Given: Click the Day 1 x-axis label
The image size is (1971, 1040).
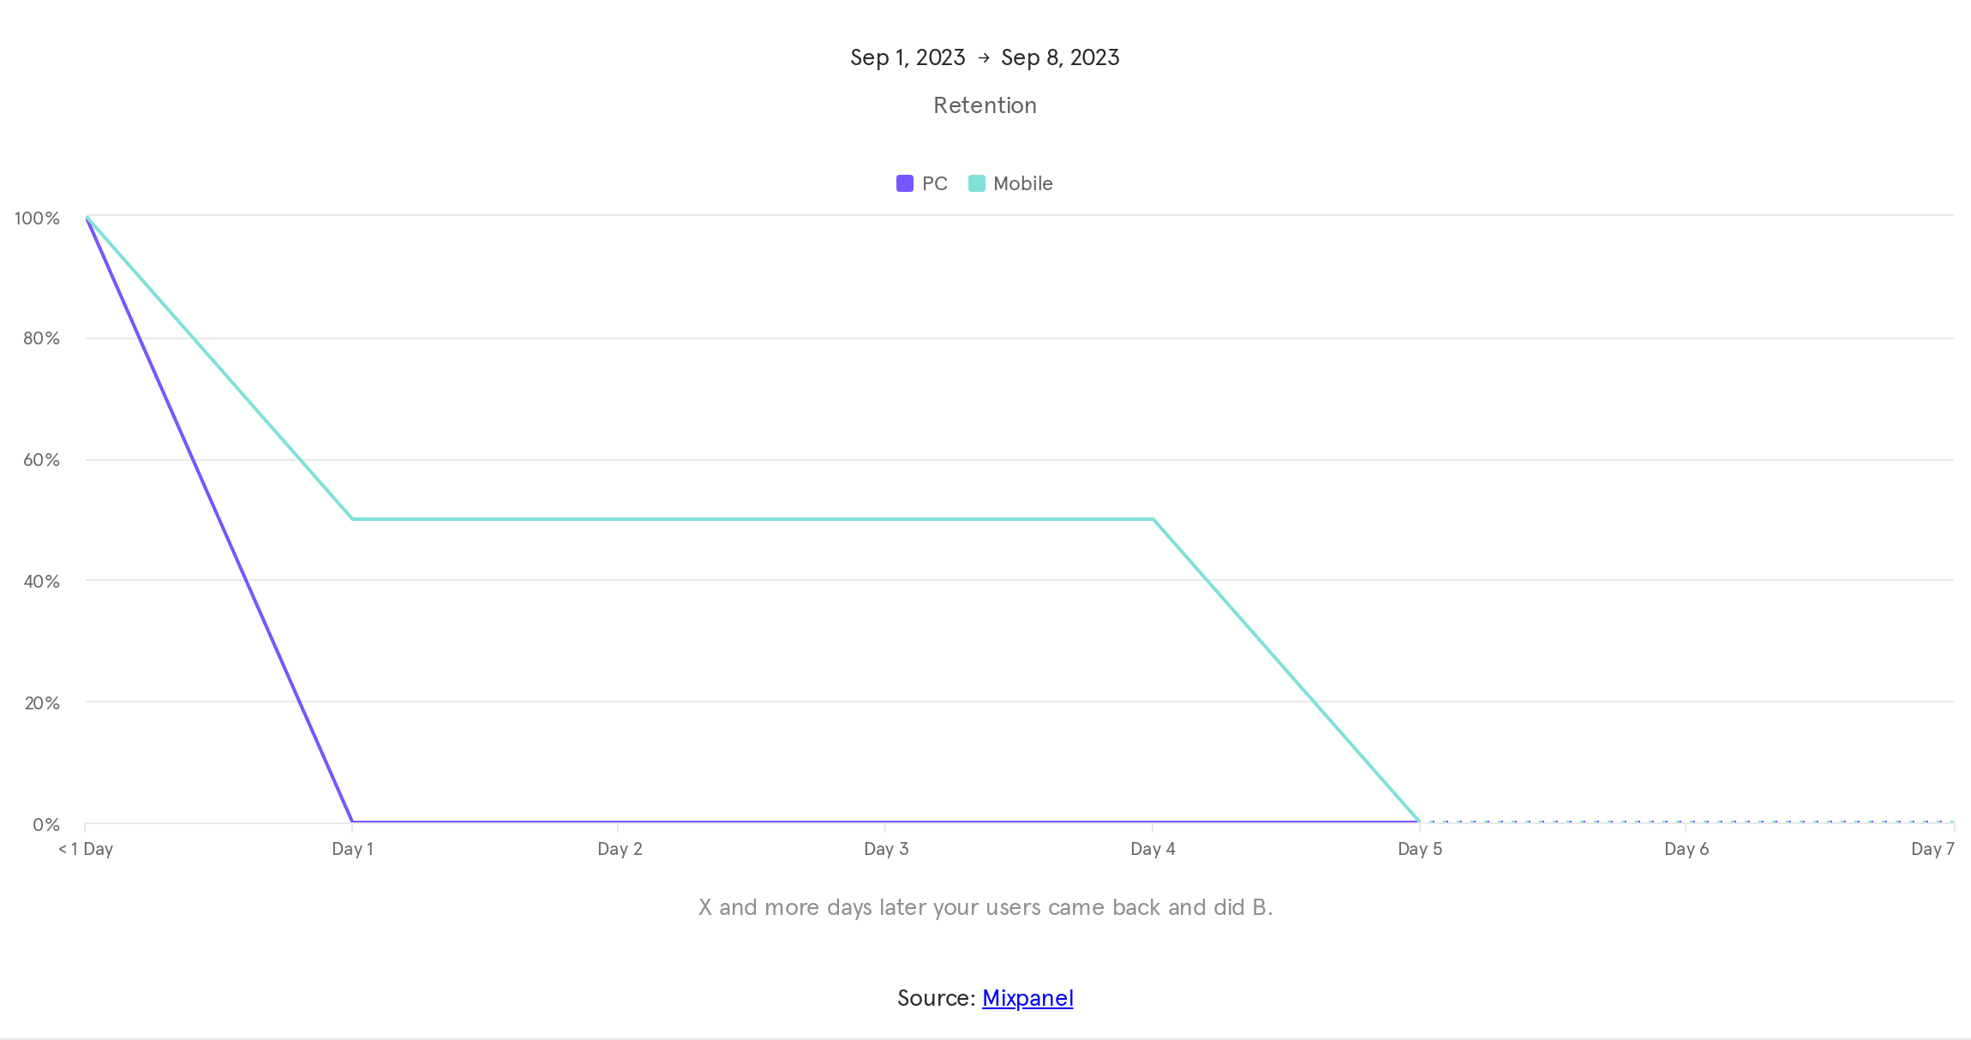Looking at the screenshot, I should [x=352, y=849].
